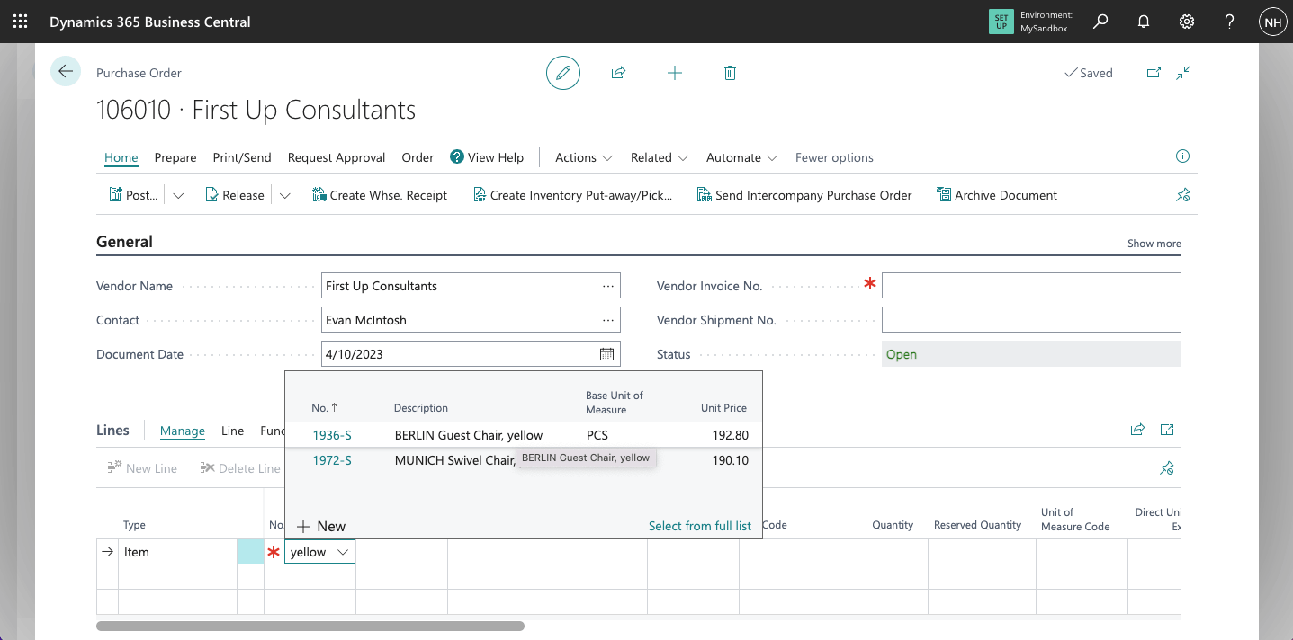
Task: Select item 1936-S from lookup
Action: (x=332, y=435)
